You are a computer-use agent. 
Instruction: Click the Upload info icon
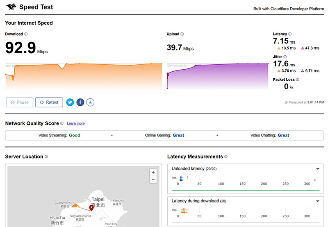click(182, 34)
